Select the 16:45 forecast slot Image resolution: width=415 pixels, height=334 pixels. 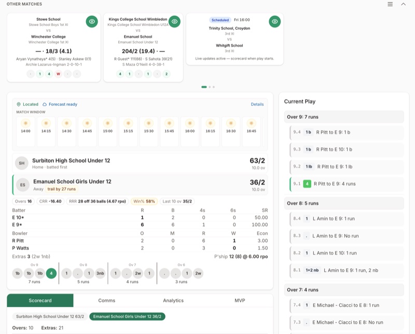tap(251, 132)
